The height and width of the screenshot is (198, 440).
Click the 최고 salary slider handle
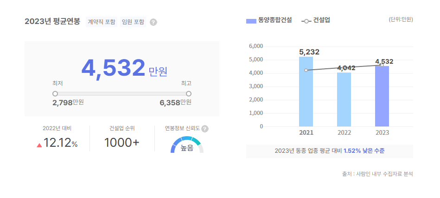tap(189, 94)
